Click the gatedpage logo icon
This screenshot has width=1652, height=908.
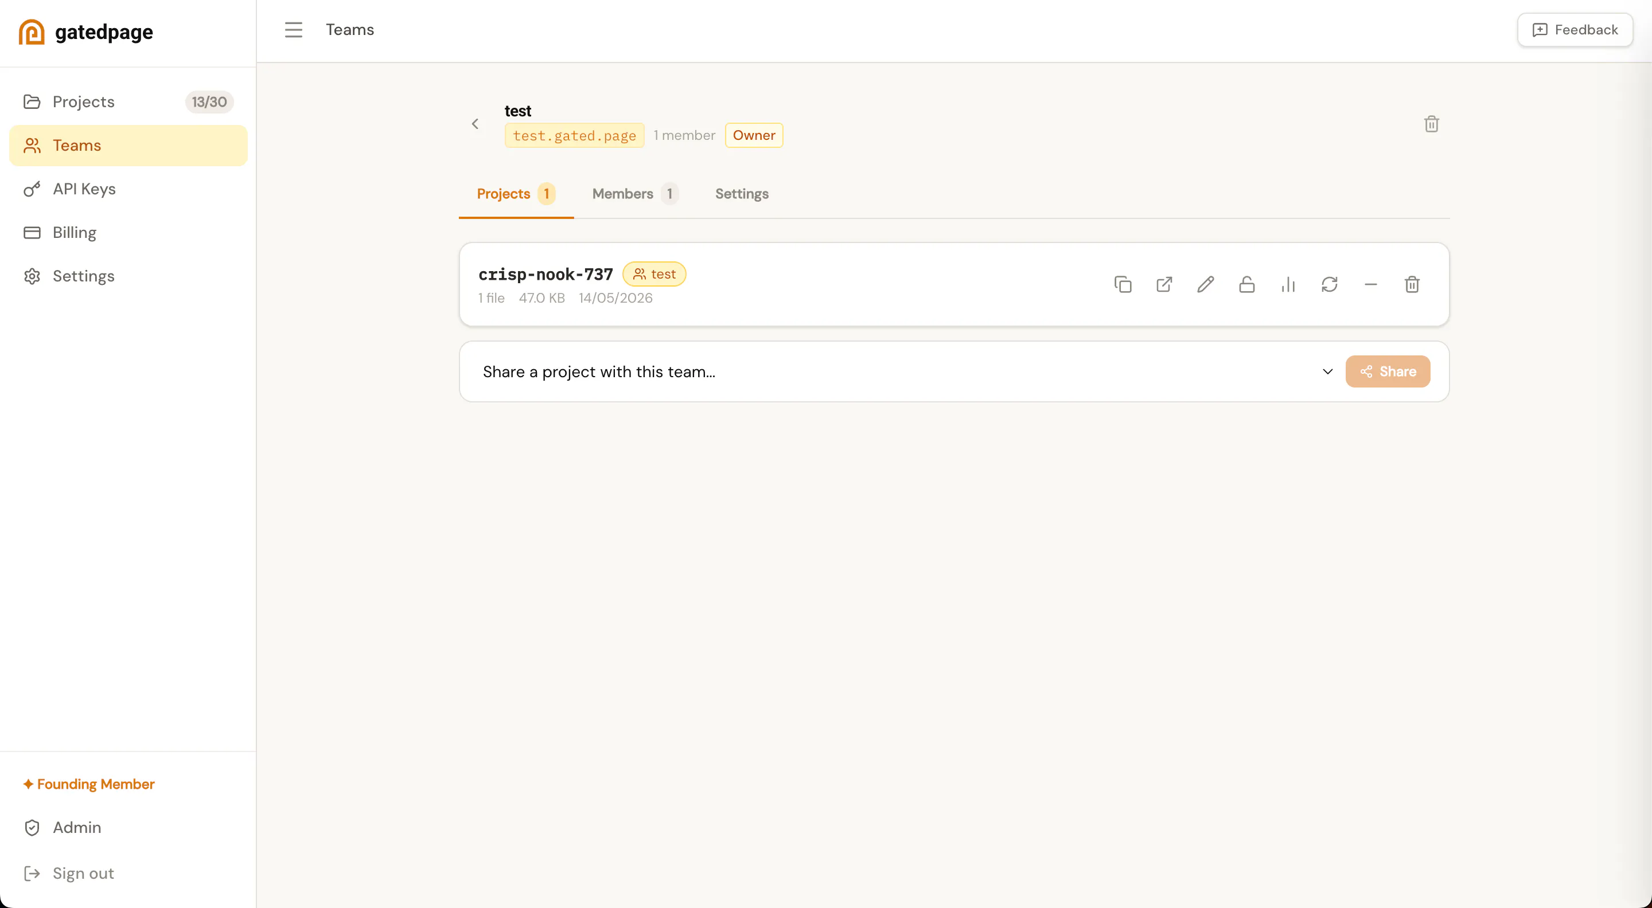click(32, 32)
